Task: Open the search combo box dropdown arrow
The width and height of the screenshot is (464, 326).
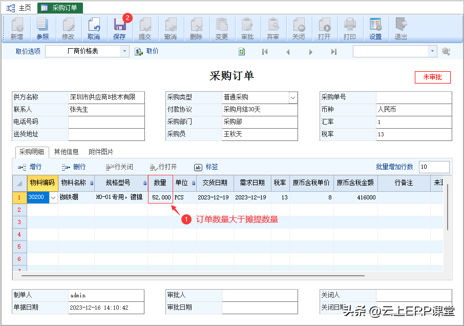Action: click(x=432, y=51)
